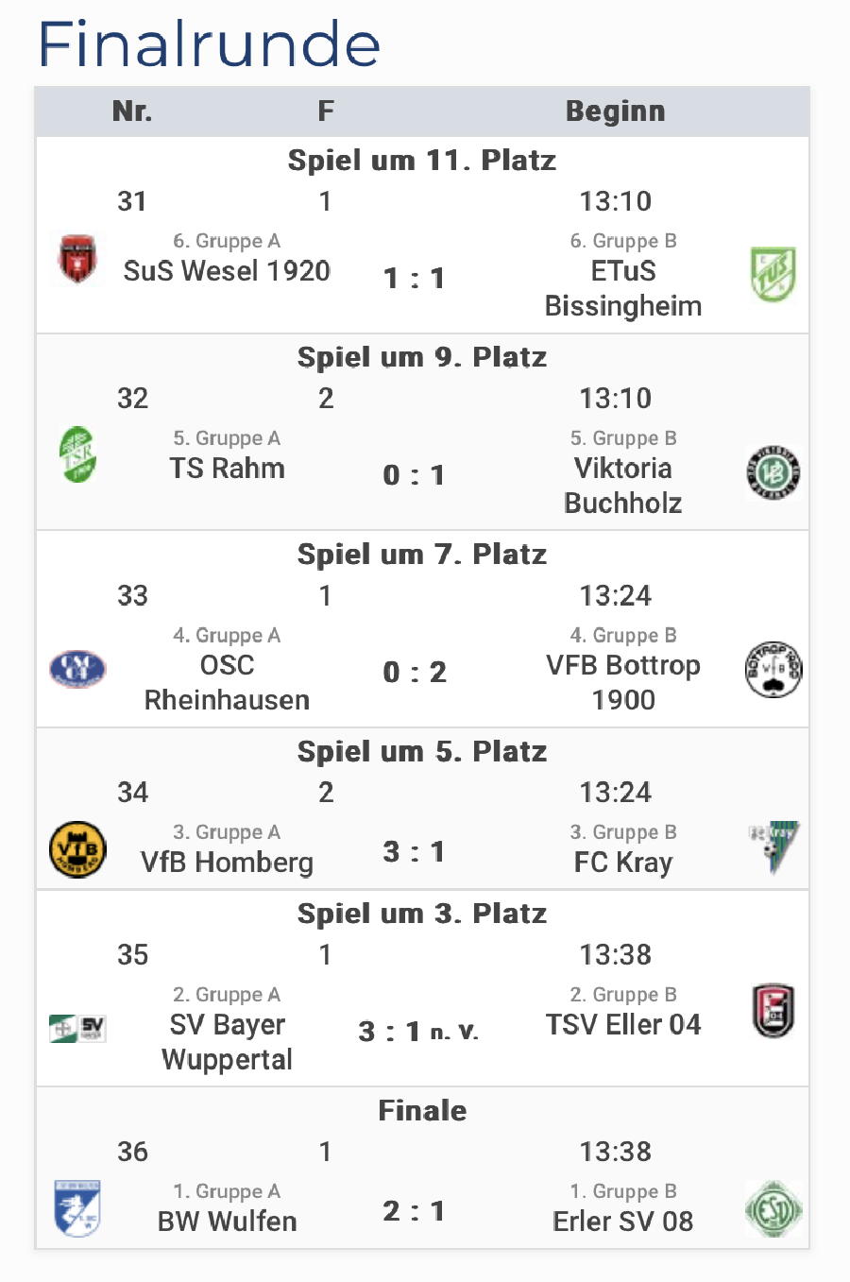Click the SuS Wesel 1920 club crest

[77, 260]
